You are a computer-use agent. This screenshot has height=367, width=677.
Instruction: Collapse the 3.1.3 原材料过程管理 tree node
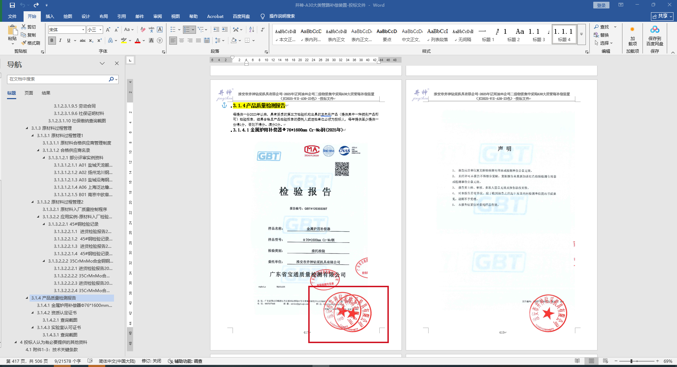(27, 128)
